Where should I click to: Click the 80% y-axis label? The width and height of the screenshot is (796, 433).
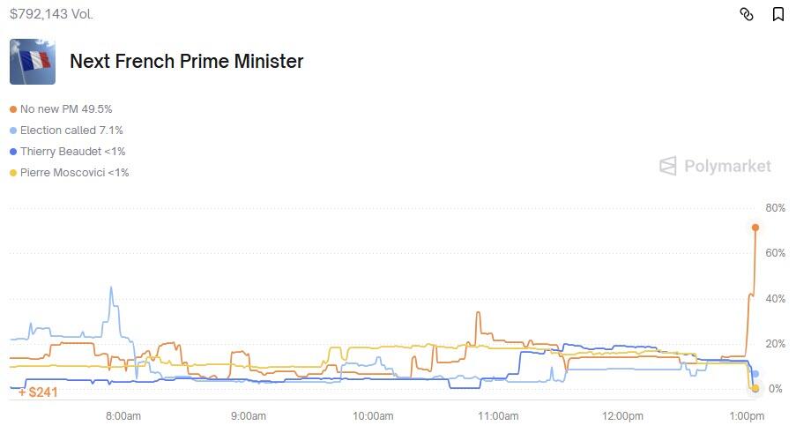pyautogui.click(x=775, y=208)
